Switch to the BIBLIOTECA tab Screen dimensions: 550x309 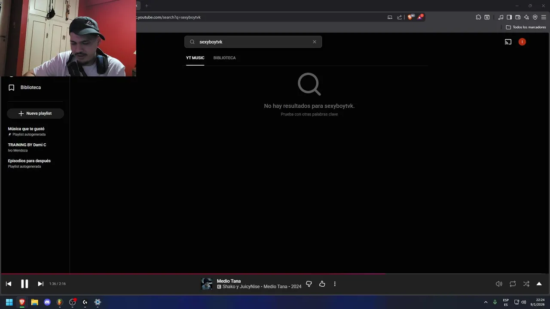pos(224,58)
